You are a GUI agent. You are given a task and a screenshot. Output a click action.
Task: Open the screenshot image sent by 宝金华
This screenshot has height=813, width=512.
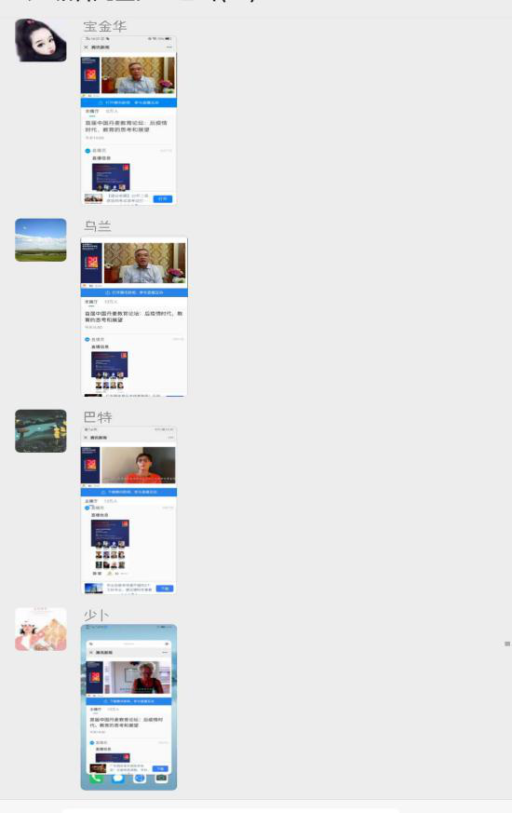[x=128, y=120]
